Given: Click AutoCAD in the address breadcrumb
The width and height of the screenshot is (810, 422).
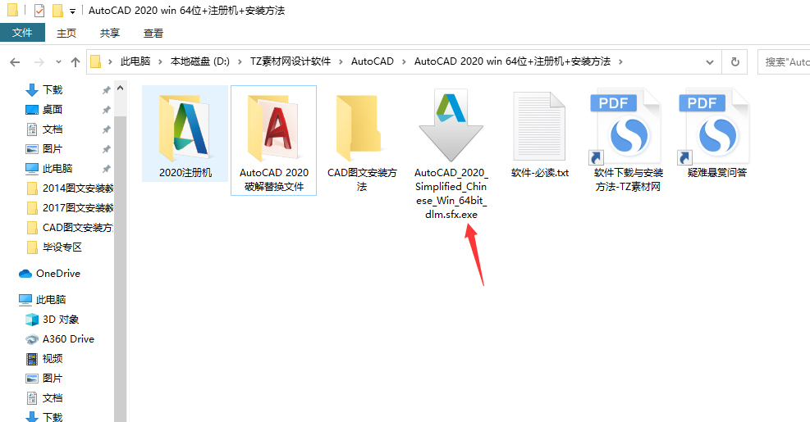Looking at the screenshot, I should pos(373,61).
